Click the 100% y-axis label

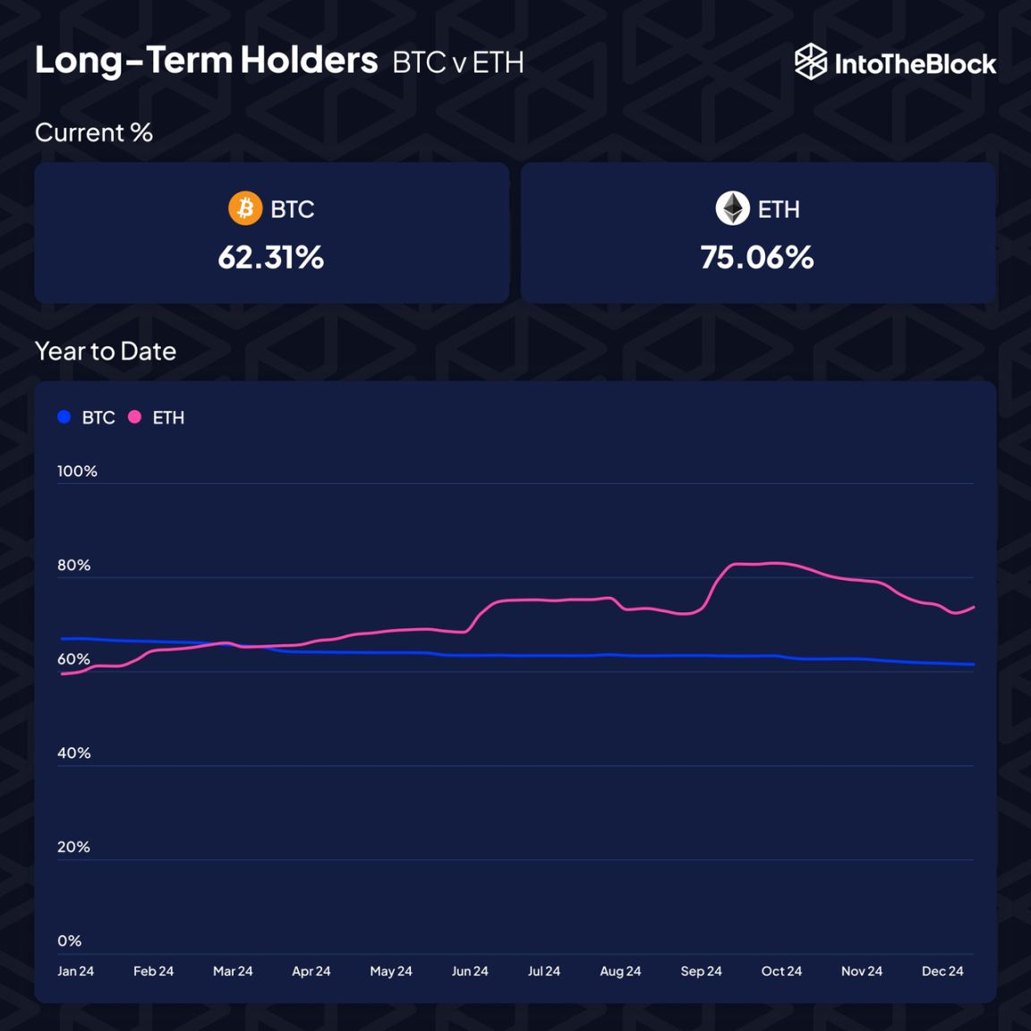coord(77,471)
